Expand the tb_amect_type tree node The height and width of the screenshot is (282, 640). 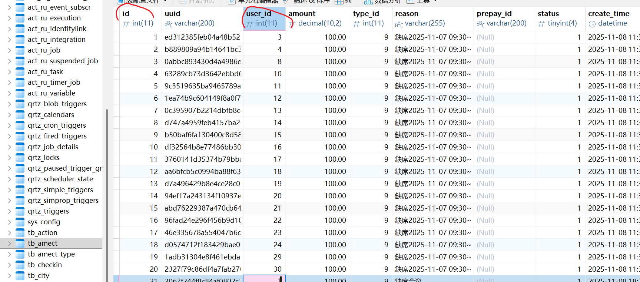tap(10, 254)
